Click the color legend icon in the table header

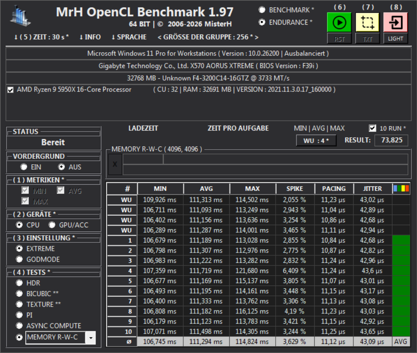tap(401, 189)
